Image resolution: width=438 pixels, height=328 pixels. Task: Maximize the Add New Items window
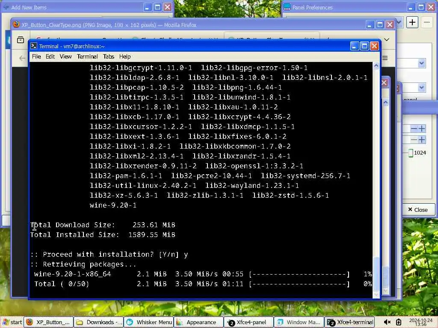click(x=157, y=7)
